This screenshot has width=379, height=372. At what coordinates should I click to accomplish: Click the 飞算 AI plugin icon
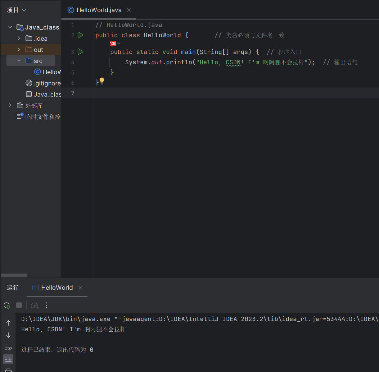click(x=113, y=43)
